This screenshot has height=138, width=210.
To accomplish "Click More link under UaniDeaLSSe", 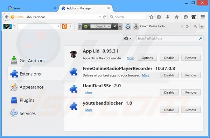I will 89,93.
